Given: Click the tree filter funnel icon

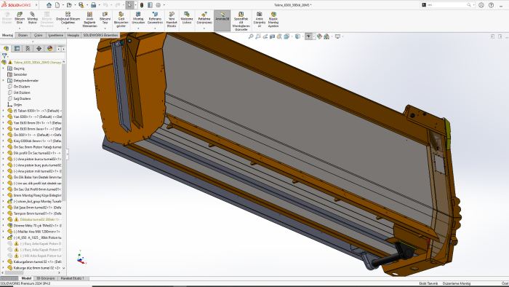Looking at the screenshot, I should 4,56.
